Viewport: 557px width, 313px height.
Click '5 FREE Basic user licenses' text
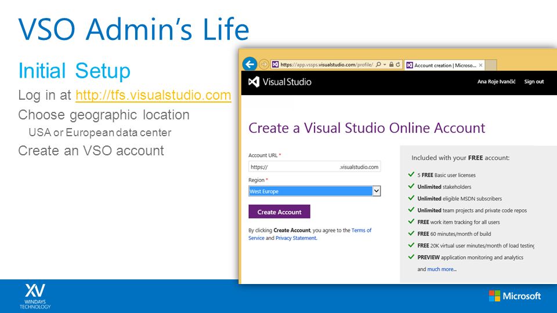(x=446, y=175)
